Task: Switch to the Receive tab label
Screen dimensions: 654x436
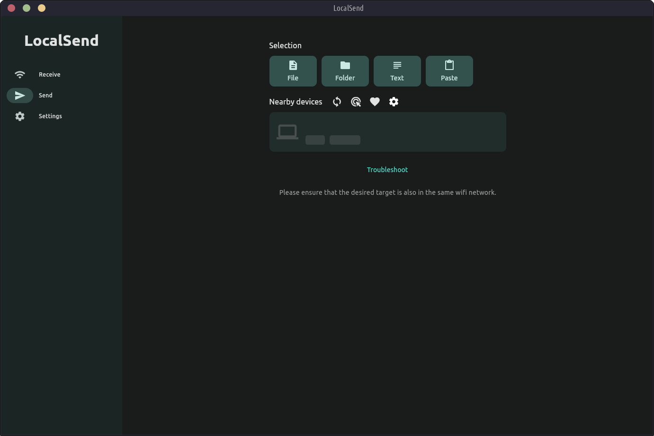Action: (x=50, y=75)
